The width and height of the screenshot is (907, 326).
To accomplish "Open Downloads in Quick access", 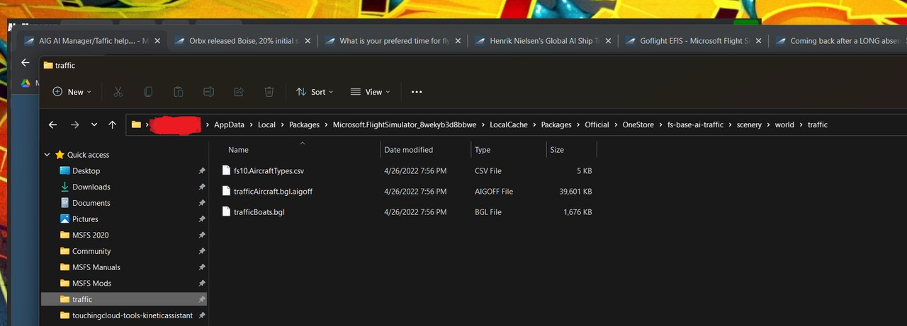I will click(91, 187).
